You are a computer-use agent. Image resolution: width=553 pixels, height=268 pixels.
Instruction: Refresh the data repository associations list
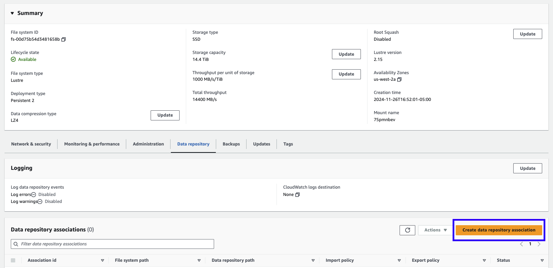407,230
